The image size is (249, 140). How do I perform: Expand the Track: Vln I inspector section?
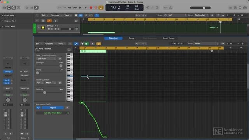point(2,26)
